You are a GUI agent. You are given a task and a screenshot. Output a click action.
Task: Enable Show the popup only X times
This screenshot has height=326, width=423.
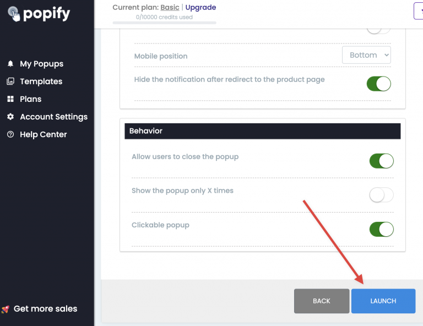pyautogui.click(x=381, y=195)
